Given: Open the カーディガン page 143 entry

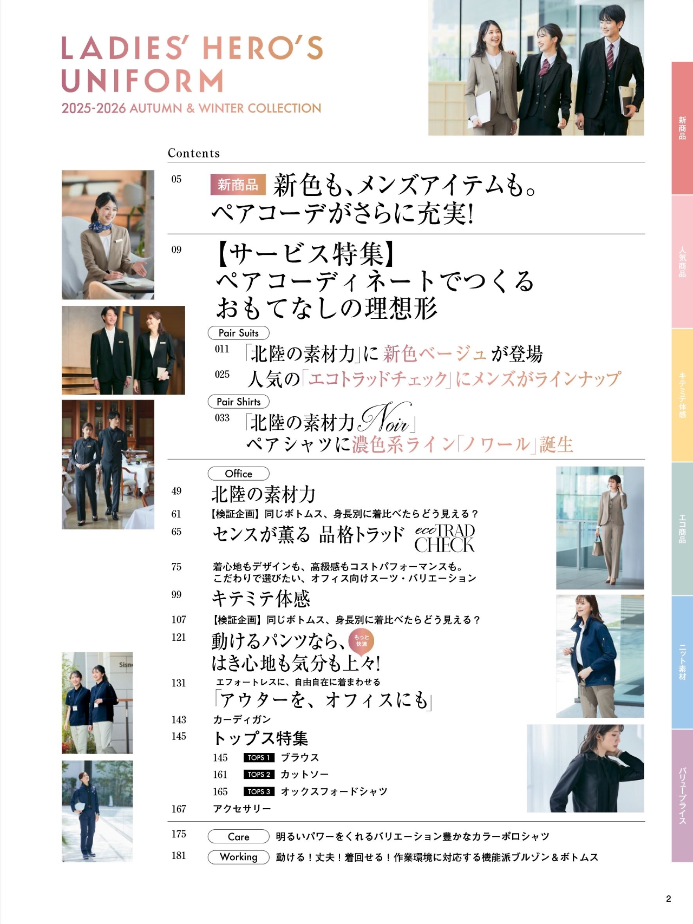Looking at the screenshot, I should (x=241, y=719).
